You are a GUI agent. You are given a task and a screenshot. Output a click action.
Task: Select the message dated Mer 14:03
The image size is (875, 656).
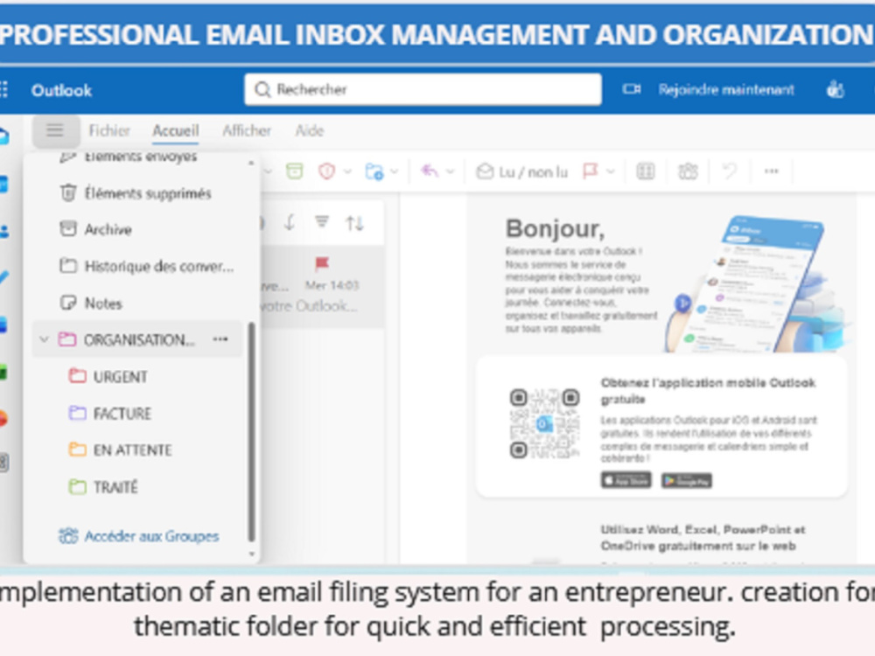pos(323,286)
